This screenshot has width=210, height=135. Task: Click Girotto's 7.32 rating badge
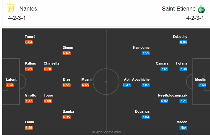[x=29, y=101]
